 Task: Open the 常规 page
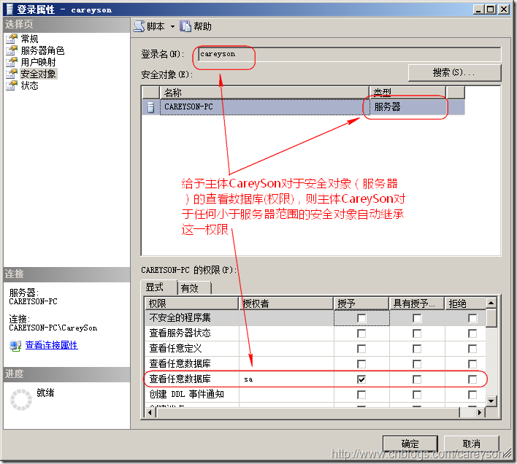pos(29,39)
